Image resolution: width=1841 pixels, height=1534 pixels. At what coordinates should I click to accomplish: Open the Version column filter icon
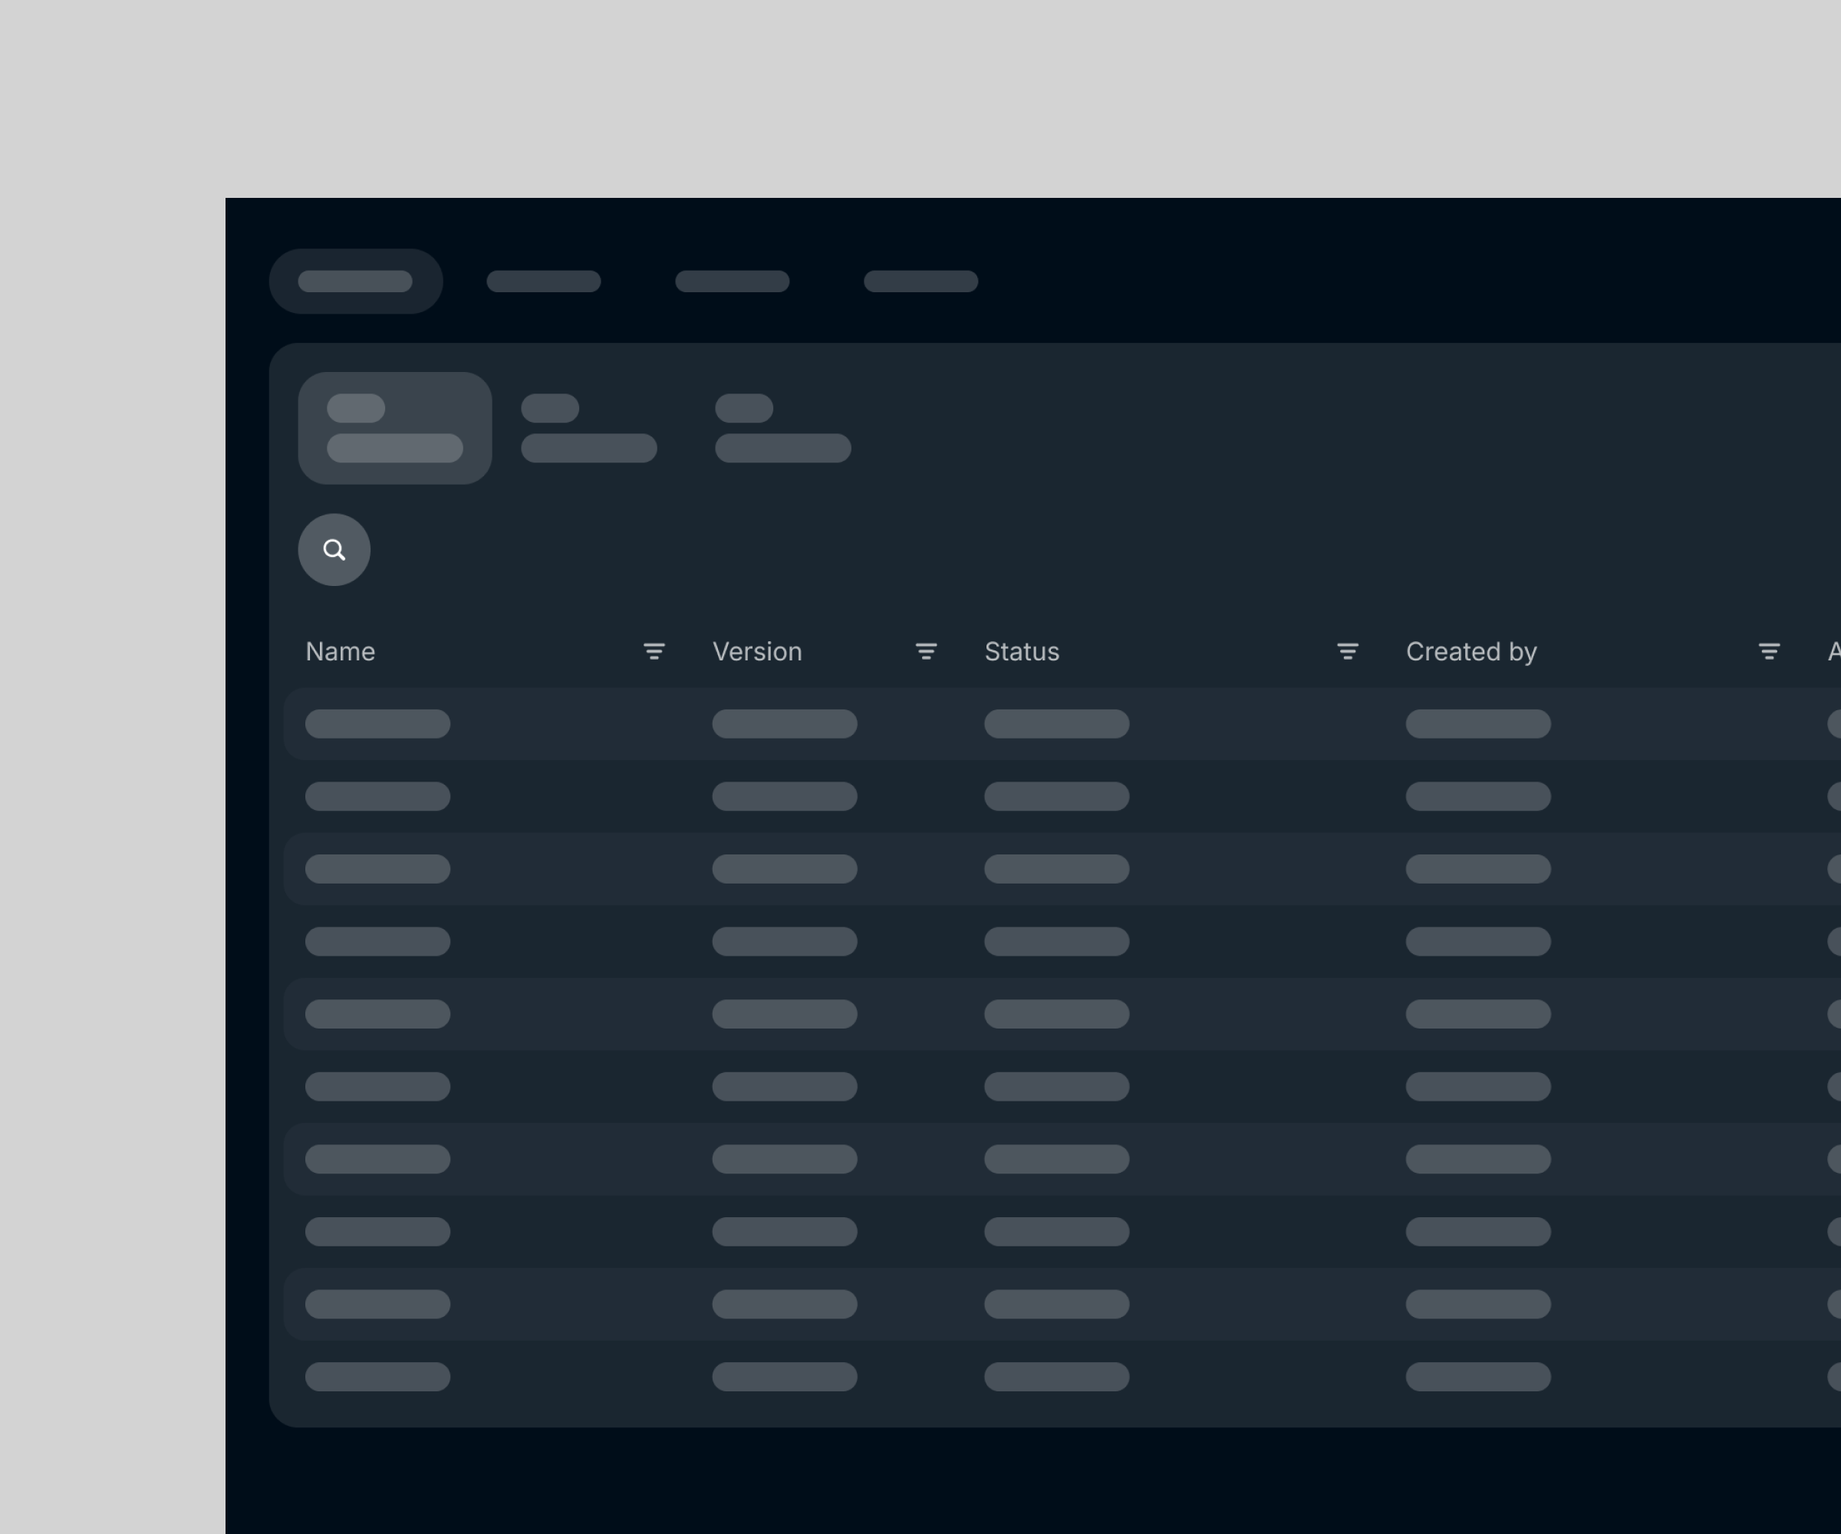[x=926, y=651]
